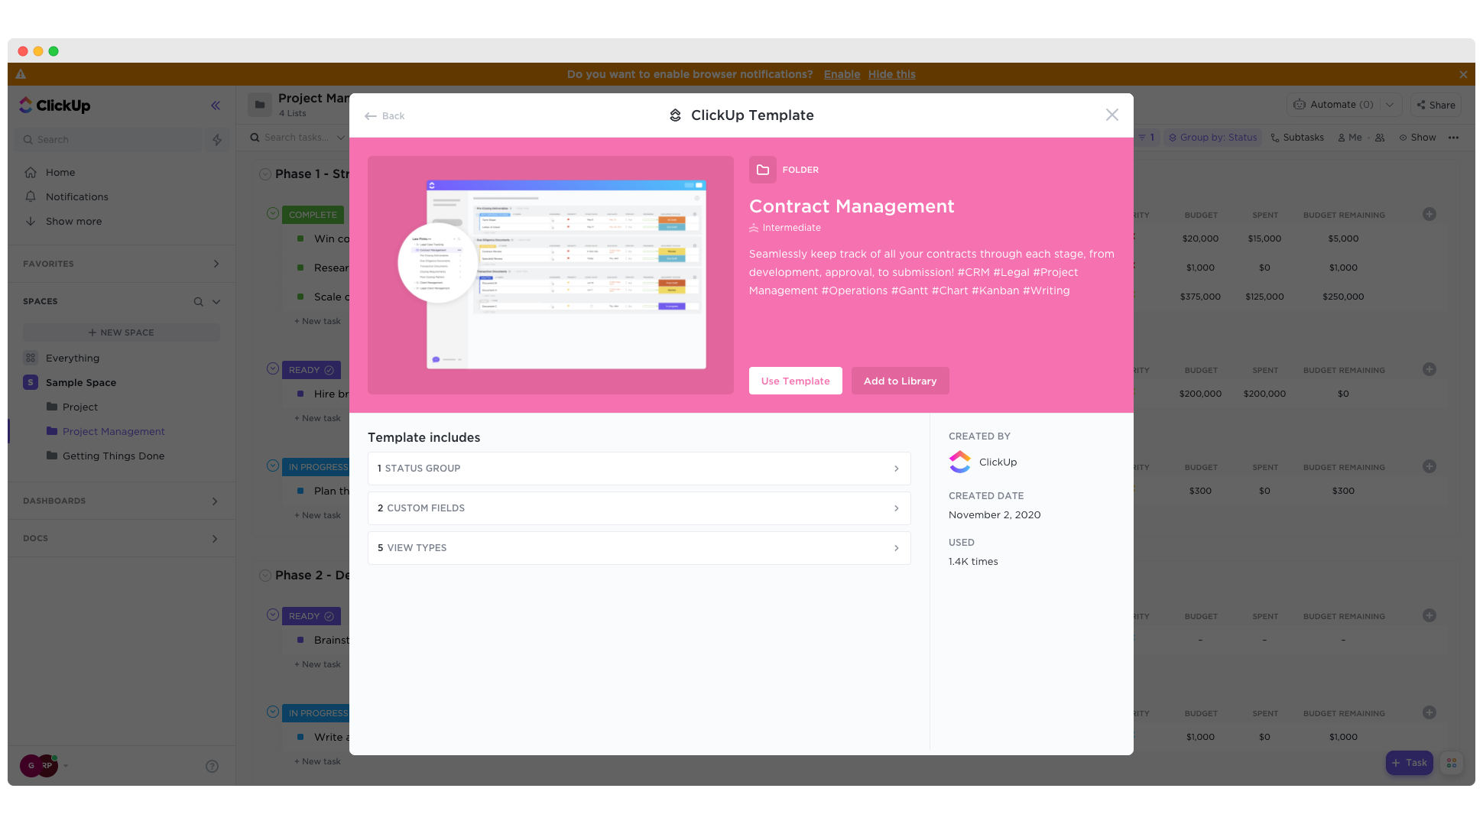Open the more options ellipsis menu
Viewport: 1483px width, 824px height.
[1453, 138]
